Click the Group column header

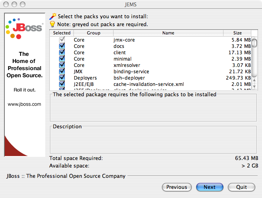[x=93, y=33]
